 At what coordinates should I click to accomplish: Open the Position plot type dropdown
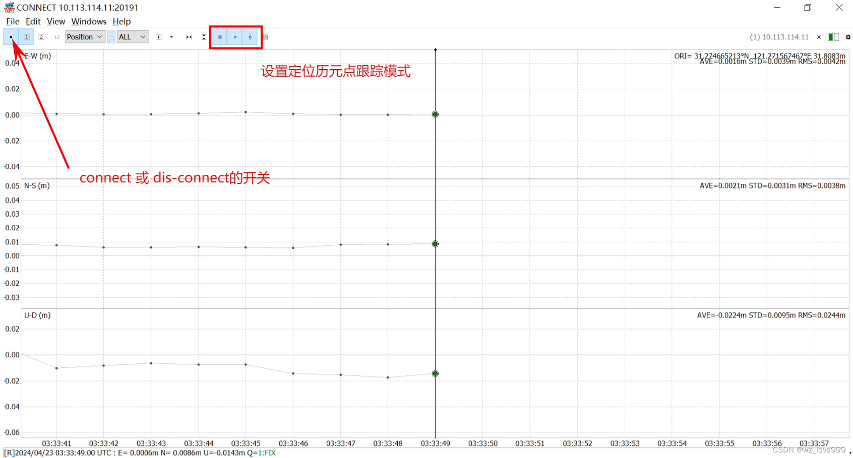pos(84,37)
